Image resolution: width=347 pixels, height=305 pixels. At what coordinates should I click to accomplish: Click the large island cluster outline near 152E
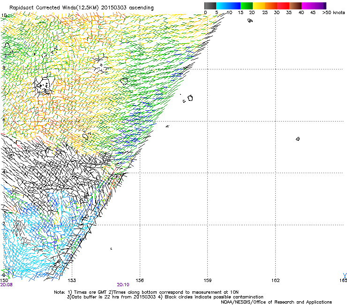click(44, 85)
